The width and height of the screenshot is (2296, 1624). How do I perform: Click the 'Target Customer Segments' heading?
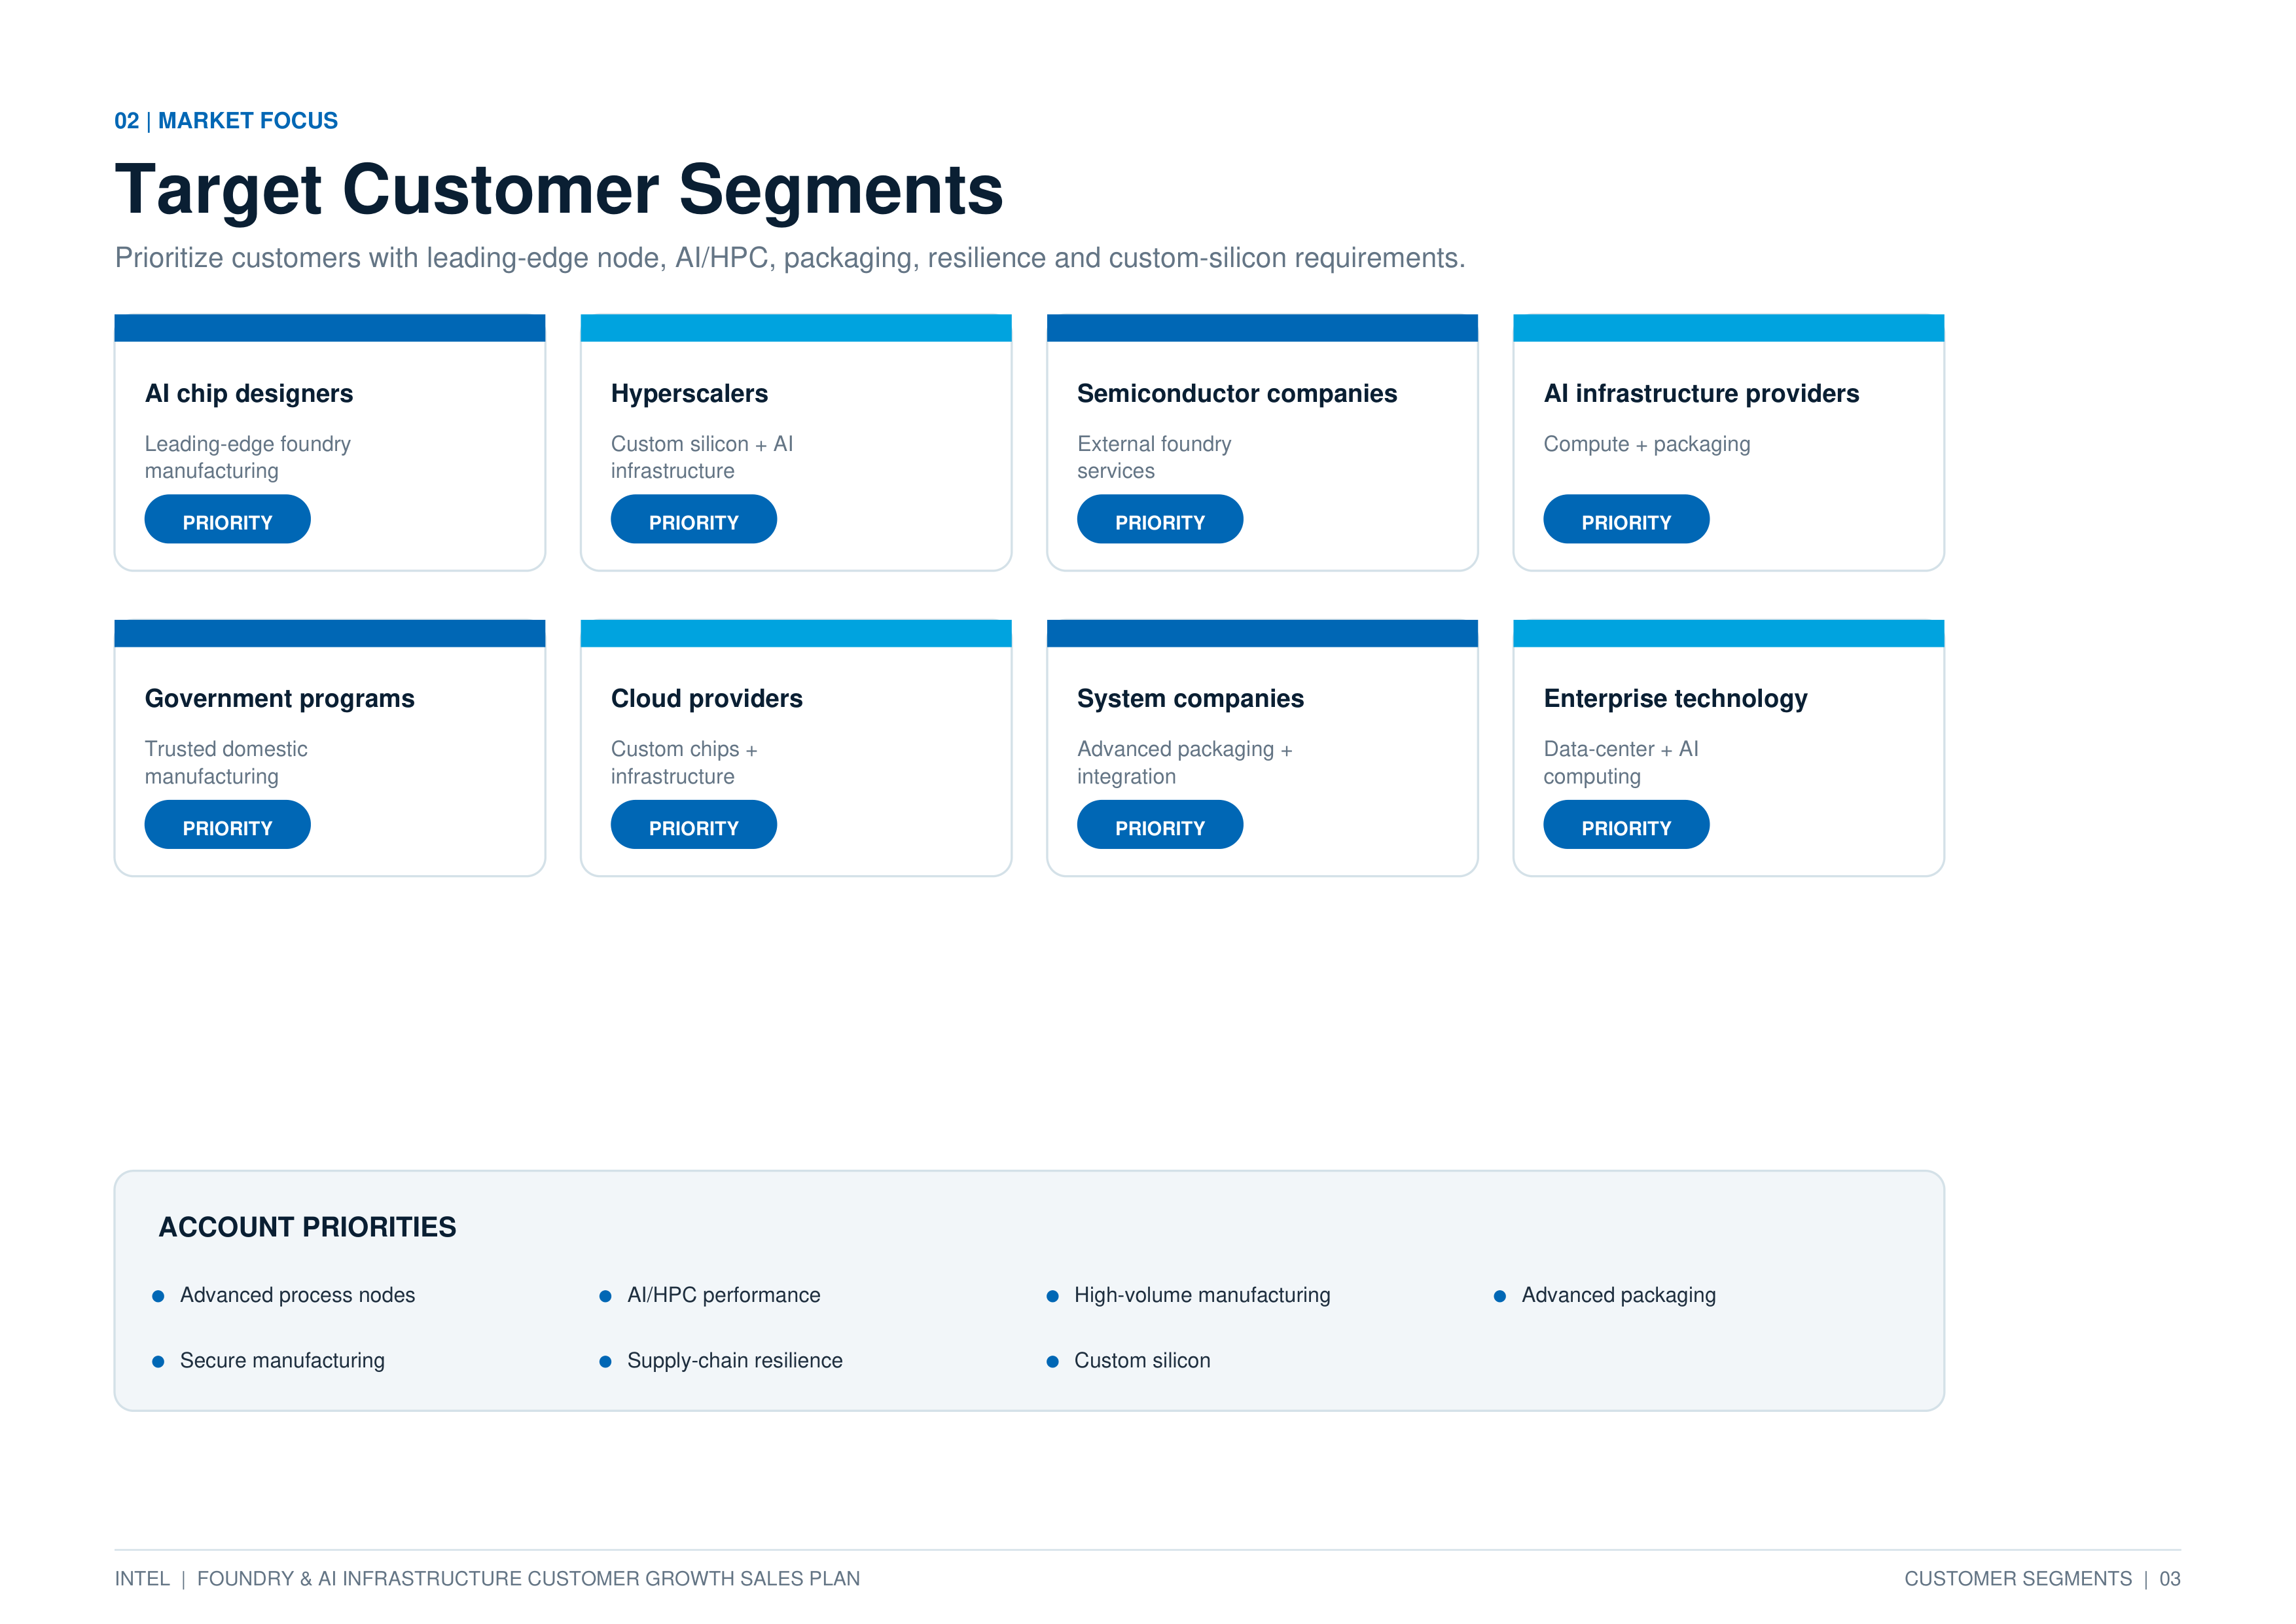pyautogui.click(x=559, y=190)
